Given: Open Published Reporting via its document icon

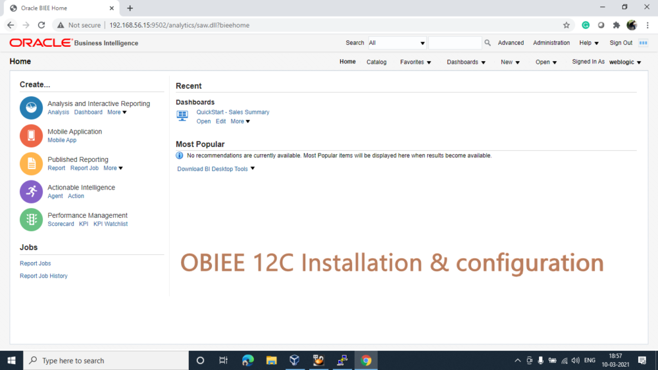Looking at the screenshot, I should 30,164.
